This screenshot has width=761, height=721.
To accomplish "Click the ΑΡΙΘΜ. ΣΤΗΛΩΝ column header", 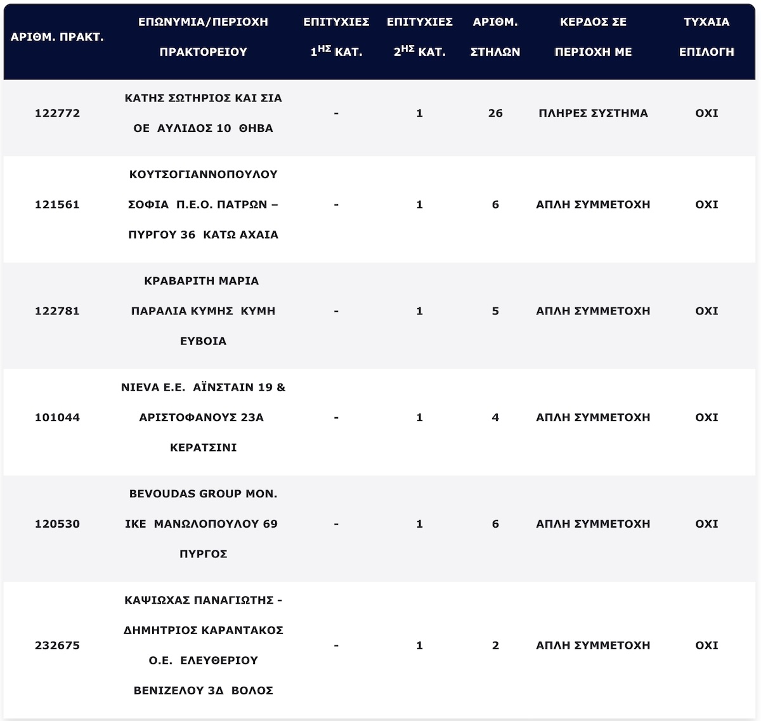I will [x=495, y=37].
